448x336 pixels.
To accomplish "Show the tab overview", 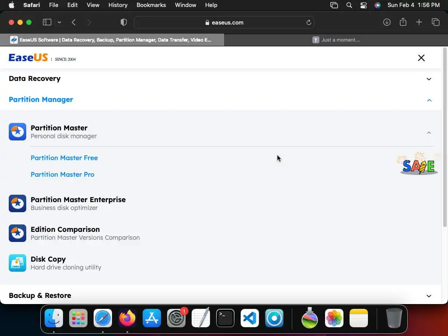I will [x=435, y=22].
